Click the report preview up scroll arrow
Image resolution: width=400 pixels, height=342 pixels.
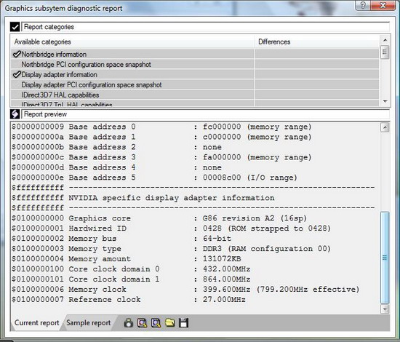tap(385, 127)
